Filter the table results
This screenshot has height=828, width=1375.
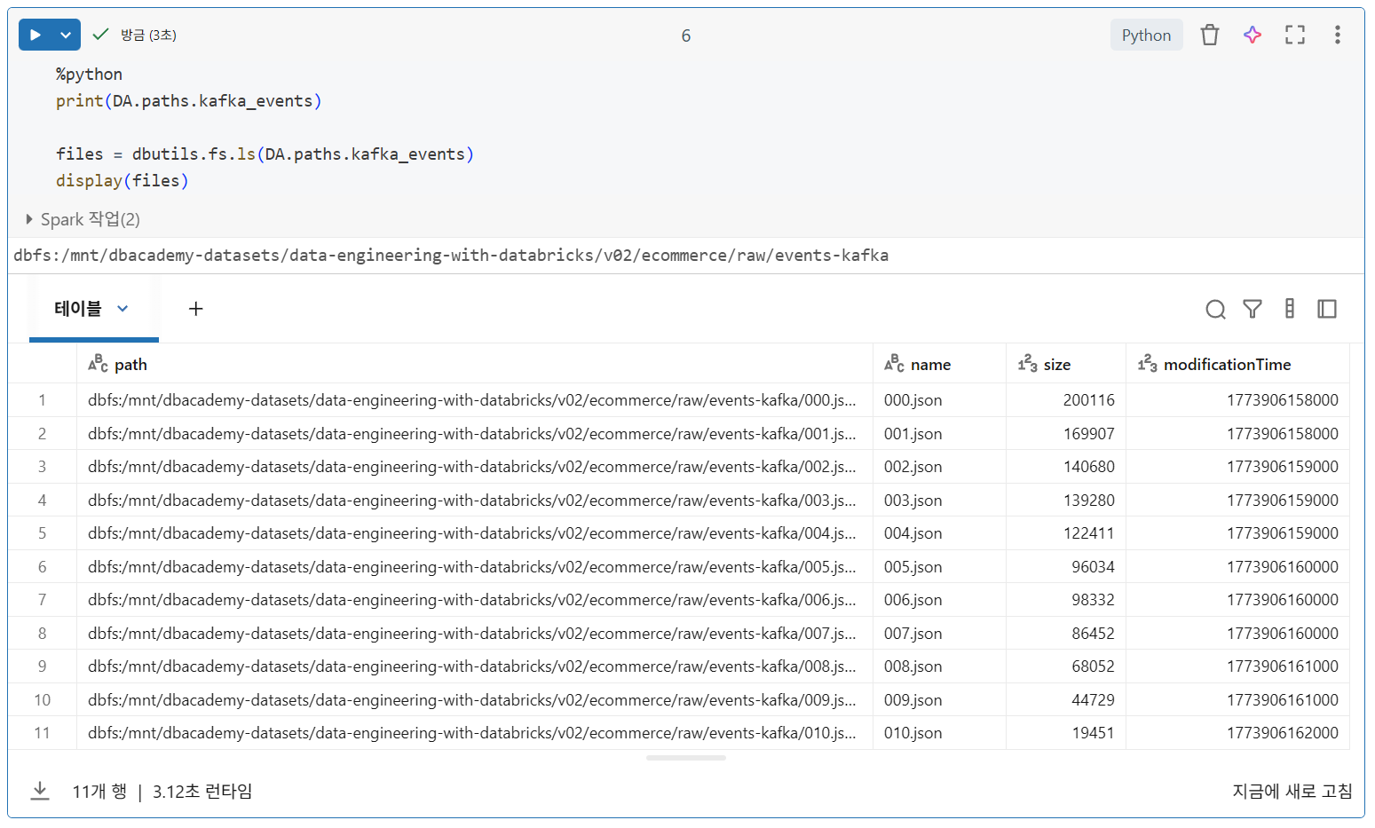click(1252, 309)
